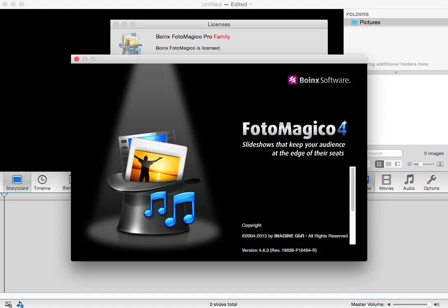Click the Boinx Software logo
This screenshot has height=308, width=448.
click(319, 80)
